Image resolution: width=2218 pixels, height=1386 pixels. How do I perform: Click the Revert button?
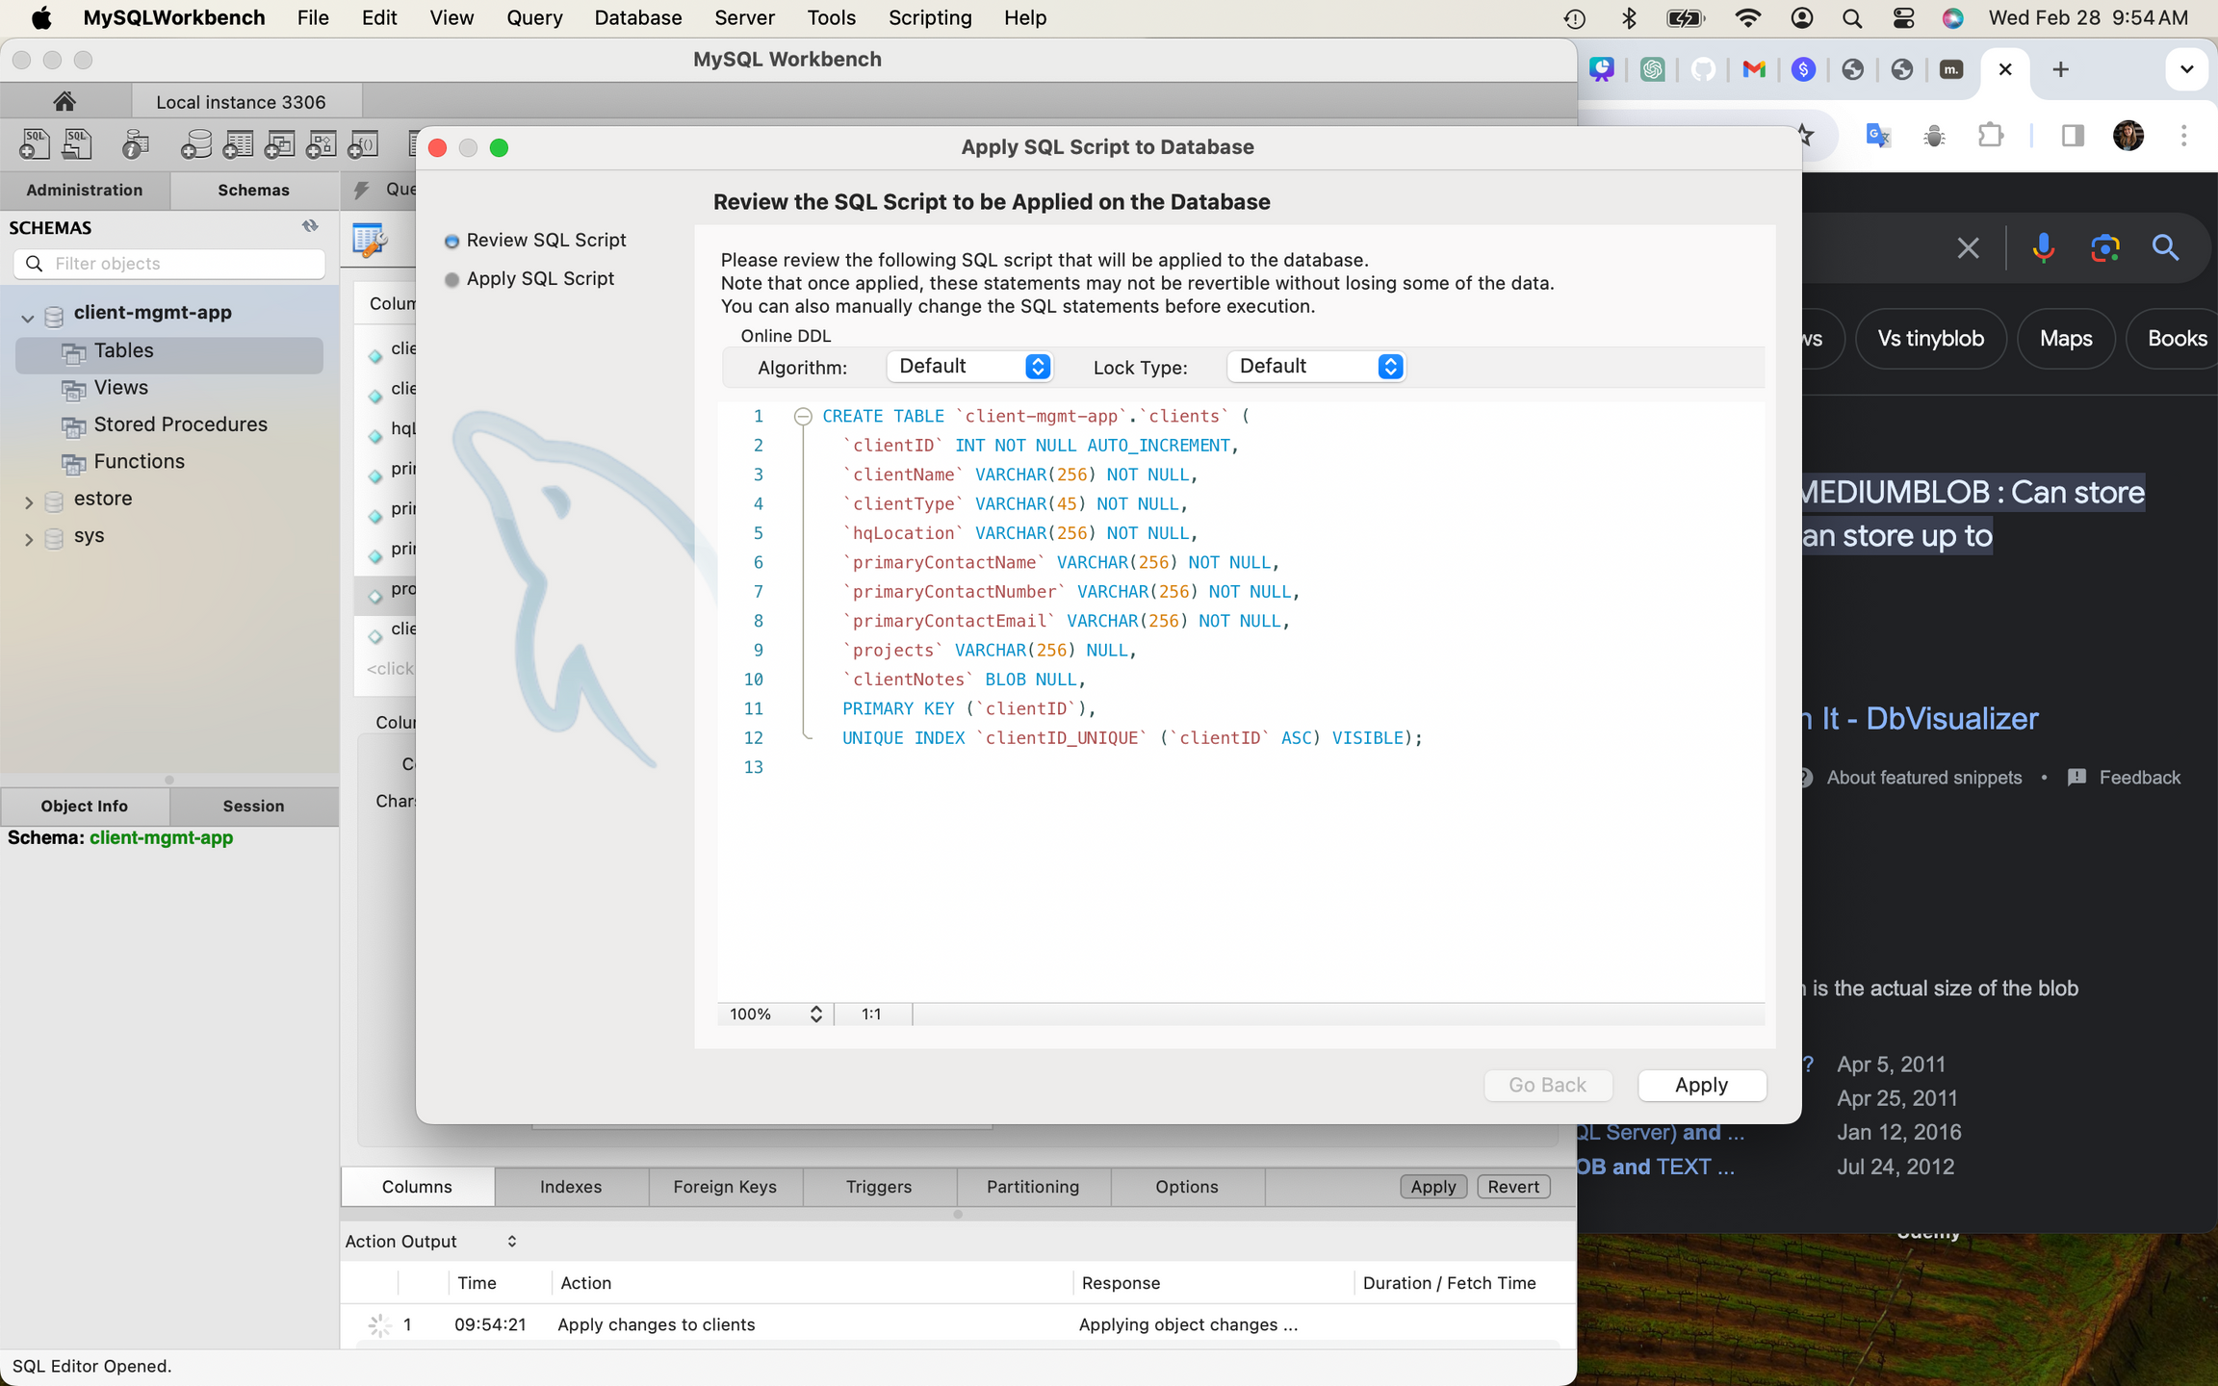(1512, 1187)
